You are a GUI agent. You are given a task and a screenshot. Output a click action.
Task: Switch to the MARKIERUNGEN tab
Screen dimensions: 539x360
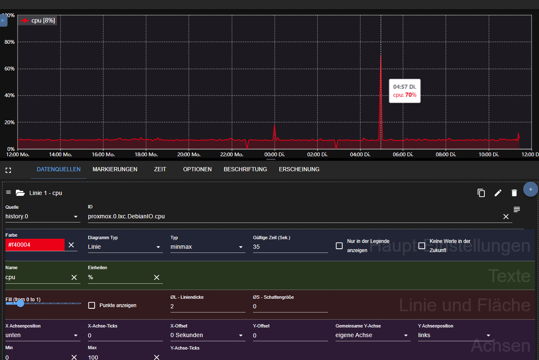pos(115,170)
